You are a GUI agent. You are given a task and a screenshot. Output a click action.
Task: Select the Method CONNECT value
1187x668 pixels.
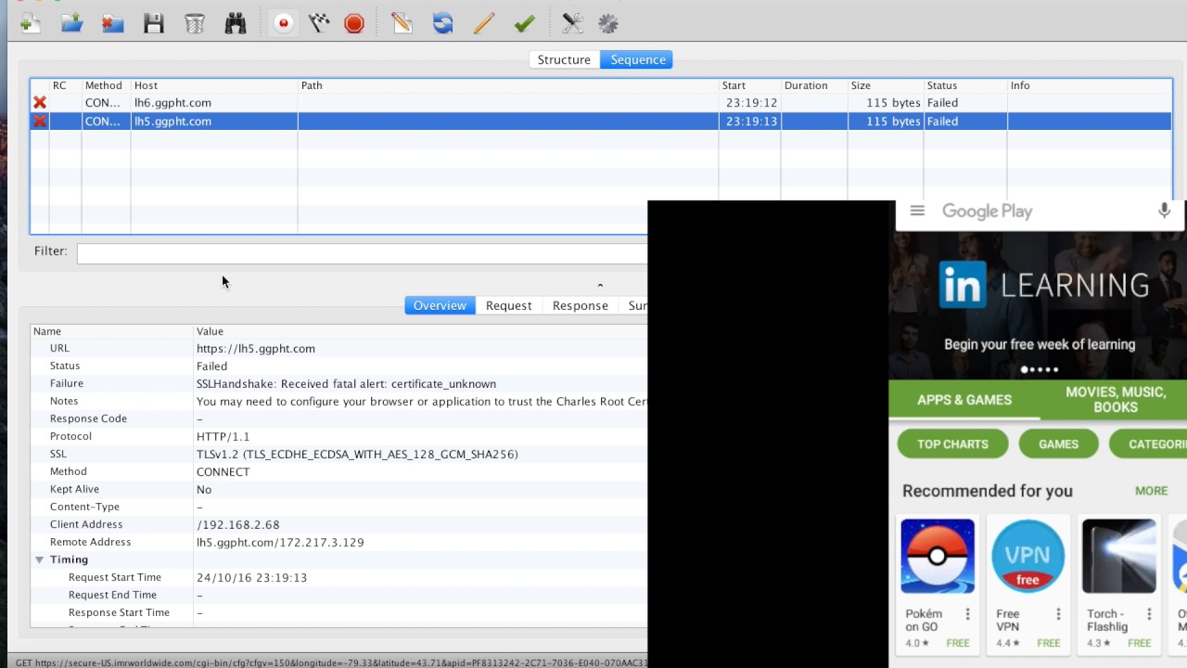click(223, 472)
